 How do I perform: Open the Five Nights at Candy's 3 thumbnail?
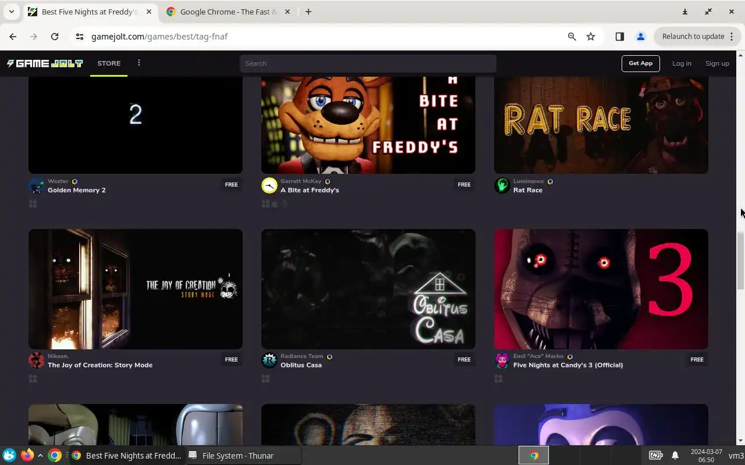[x=601, y=289]
